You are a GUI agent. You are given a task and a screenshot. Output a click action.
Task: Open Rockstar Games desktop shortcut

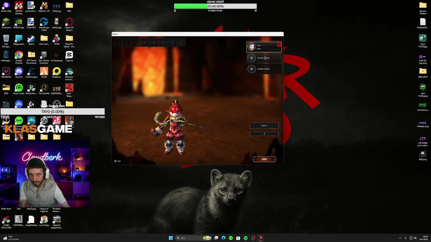coord(57,210)
